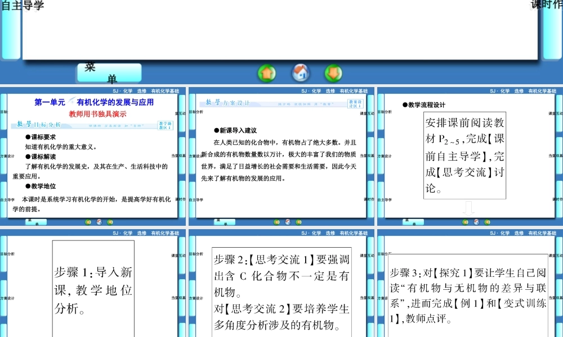Viewport: 563px width, 337px height.
Task: Click the small down arrow in the 新课导入建议 slide
Action: [298, 222]
